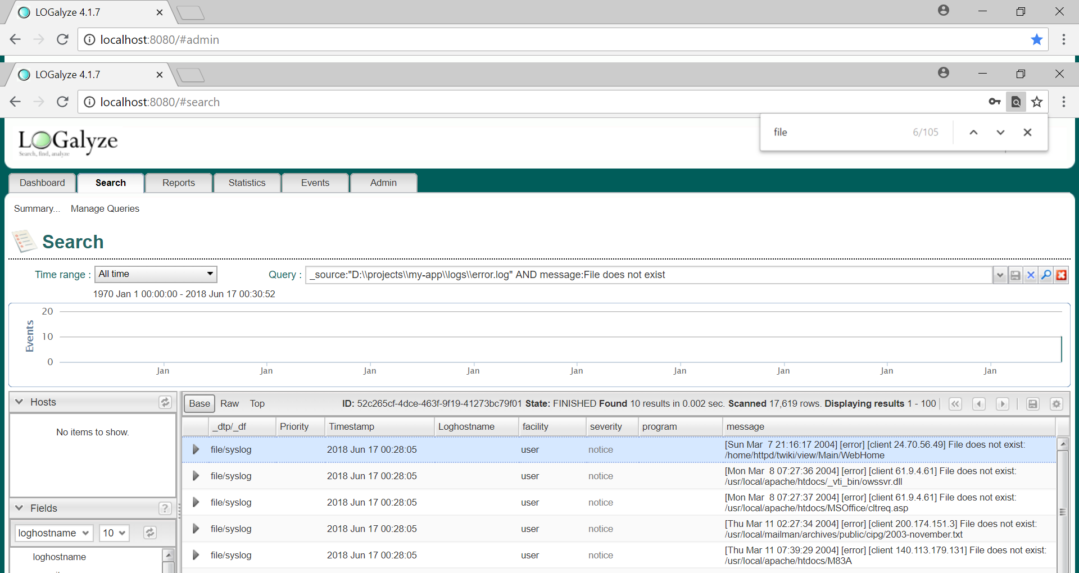1079x573 pixels.
Task: Open the Time range dropdown
Action: tap(156, 274)
